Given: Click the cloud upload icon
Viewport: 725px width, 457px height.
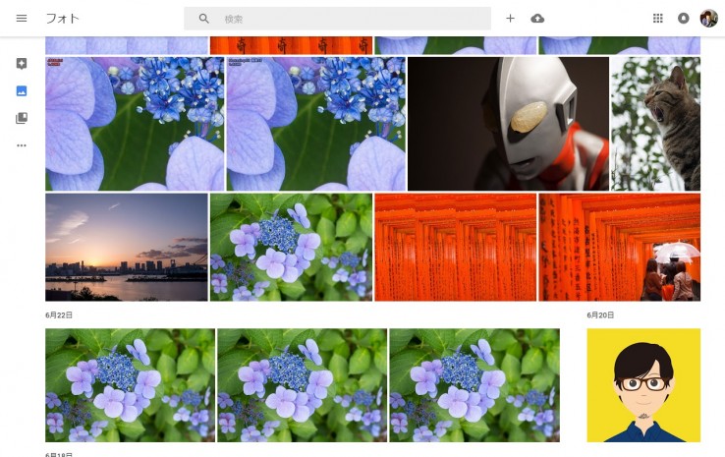Looking at the screenshot, I should coord(537,19).
